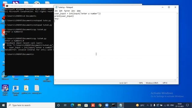Open the CPUID CPU-Z desktop shortcut
Screen dimensions: 192x108
pos(5,90)
